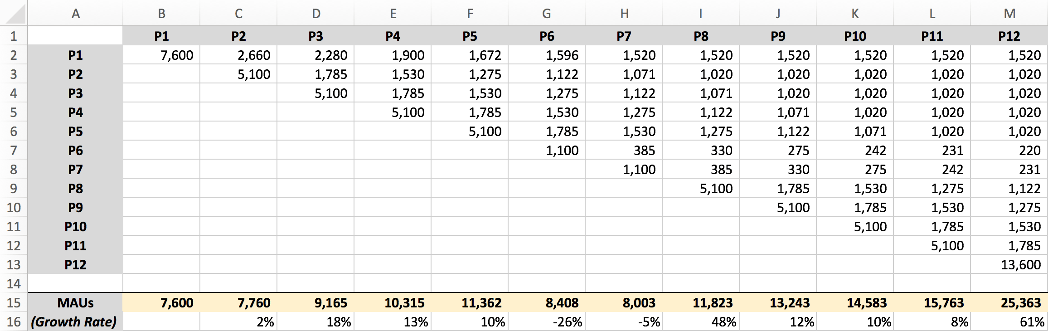Image resolution: width=1048 pixels, height=331 pixels.
Task: Click the 5,100 cell in column P2
Action: pos(238,74)
